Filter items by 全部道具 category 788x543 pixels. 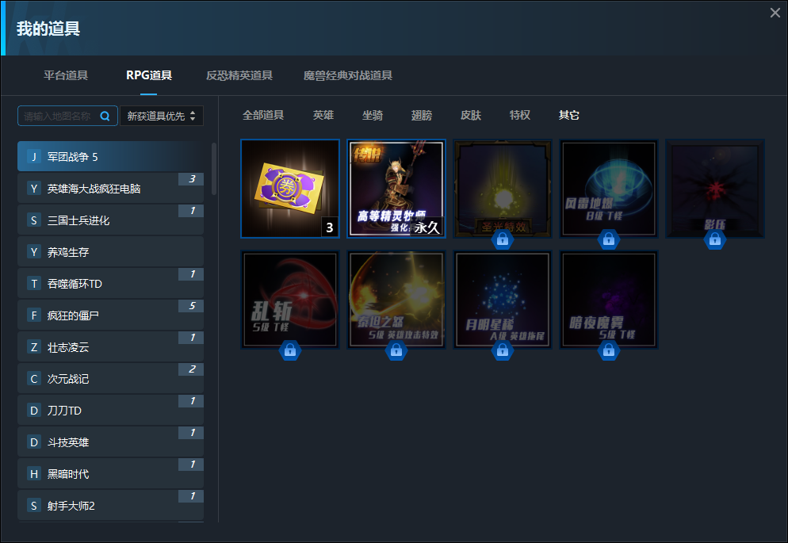point(263,115)
